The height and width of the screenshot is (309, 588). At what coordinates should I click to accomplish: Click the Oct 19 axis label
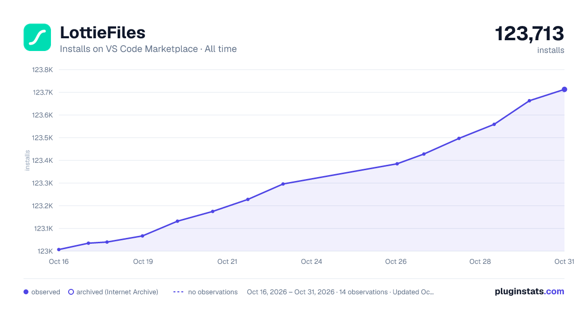point(143,261)
